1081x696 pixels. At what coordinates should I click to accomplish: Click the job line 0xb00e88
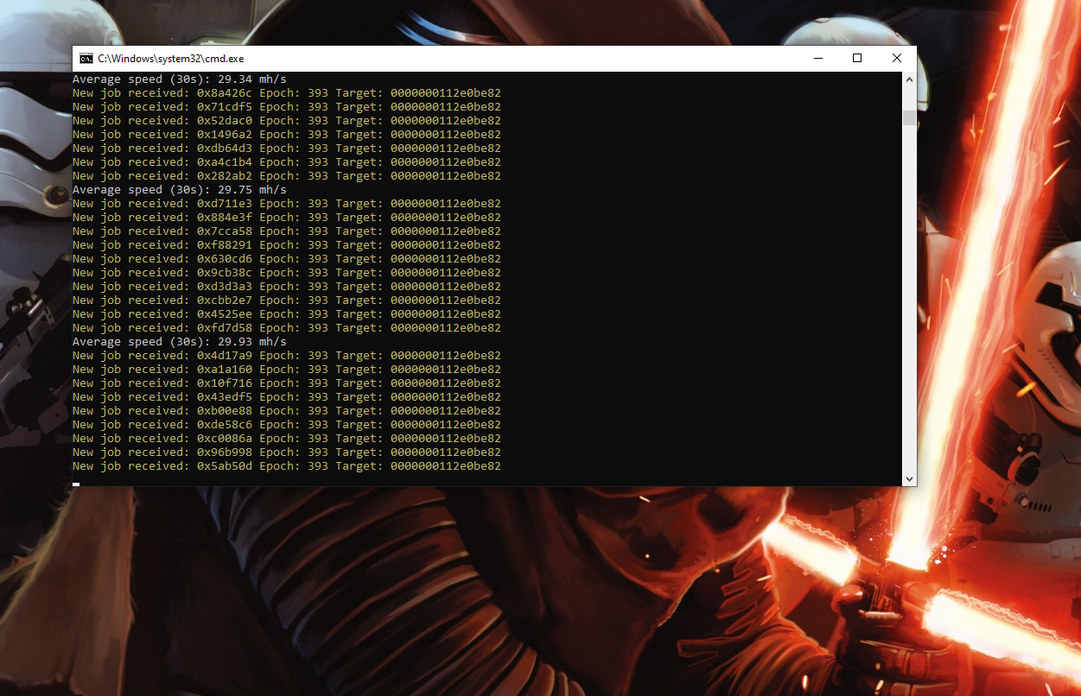coord(287,411)
